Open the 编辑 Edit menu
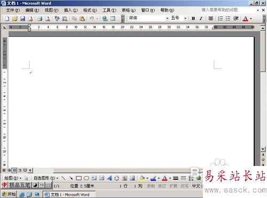The width and height of the screenshot is (267, 198). click(x=32, y=10)
